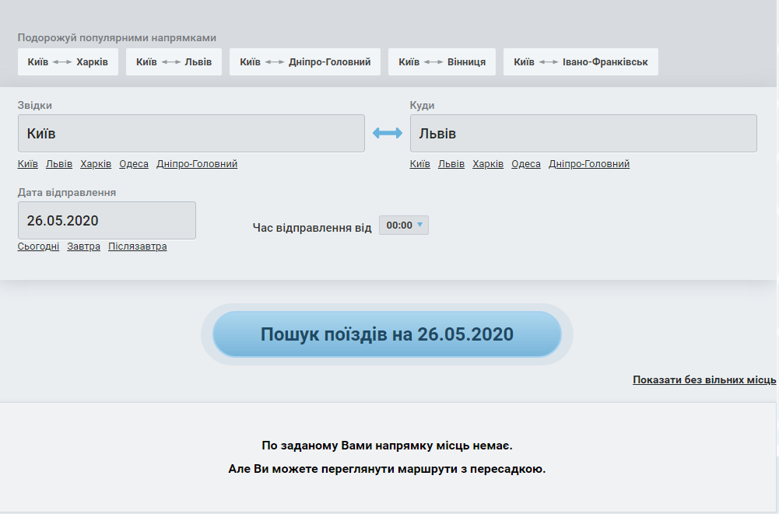
Task: Choose Київ as destination shortcut link
Action: (419, 164)
